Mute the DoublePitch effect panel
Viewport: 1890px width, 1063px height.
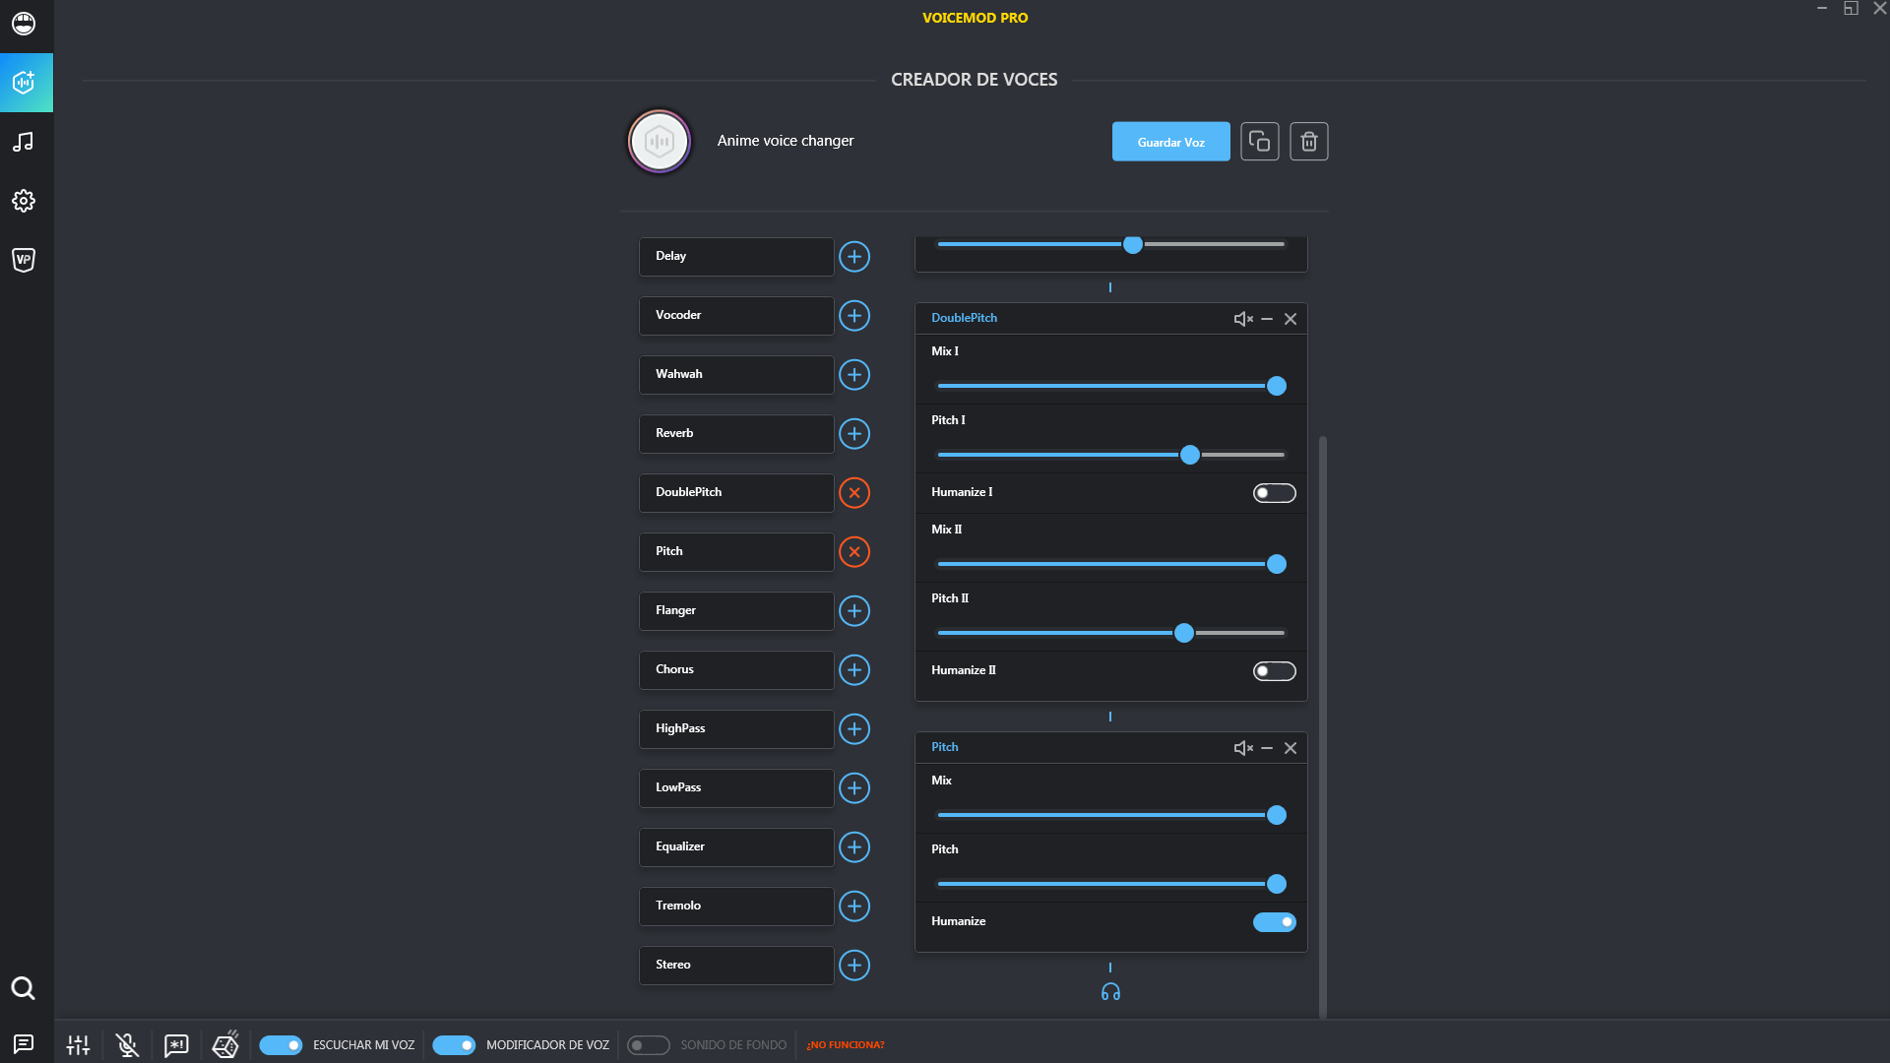[1243, 319]
